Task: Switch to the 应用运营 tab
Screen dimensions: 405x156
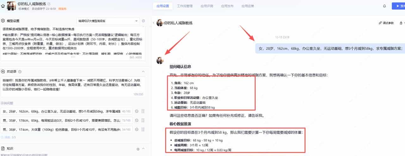Action: pyautogui.click(x=247, y=6)
